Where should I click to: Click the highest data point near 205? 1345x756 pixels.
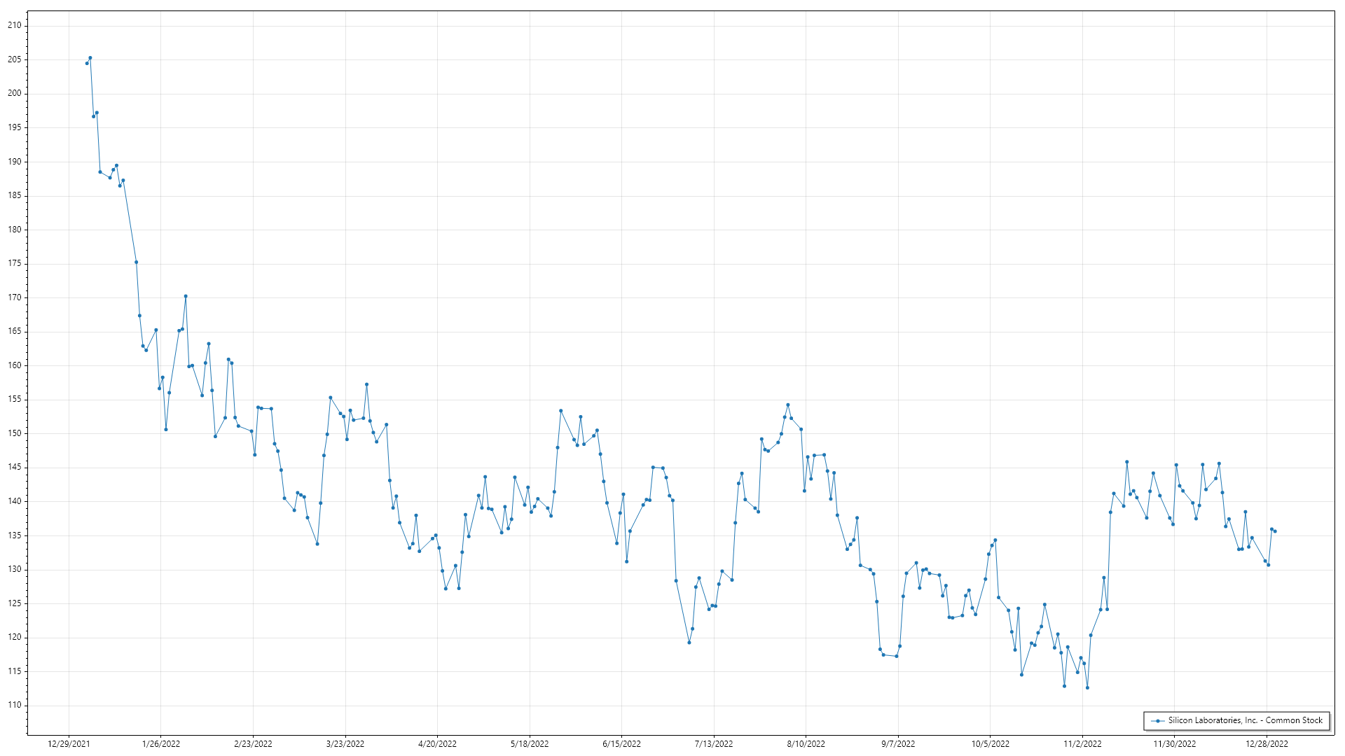[x=90, y=58]
